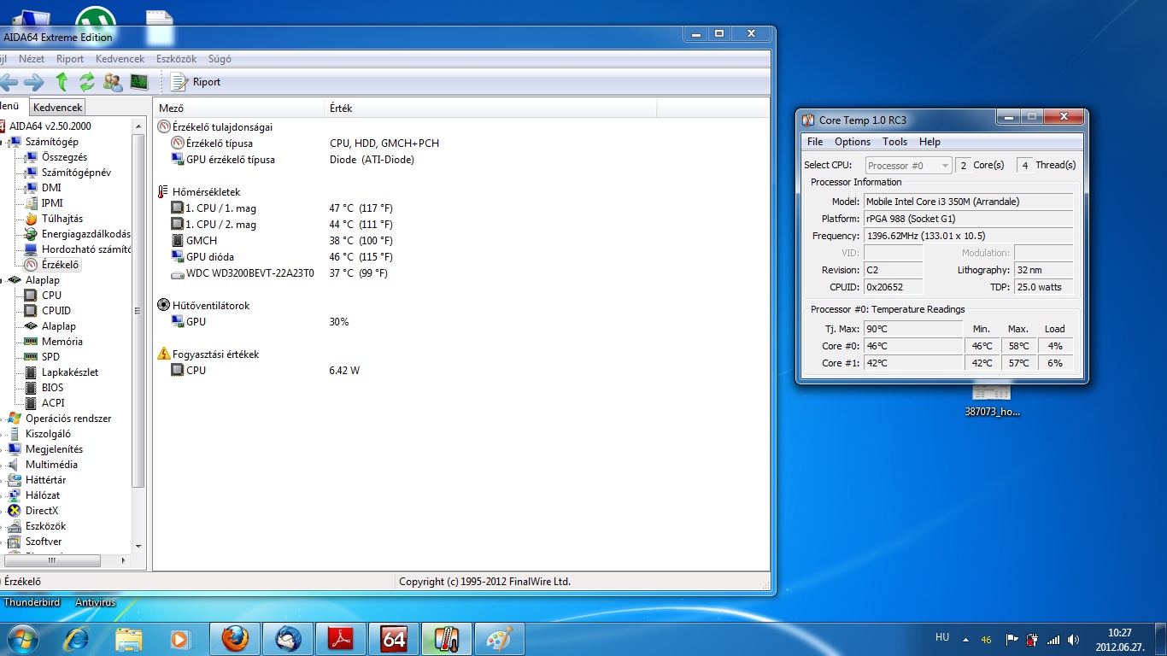1167x656 pixels.
Task: Switch to the Kedvencek tab above the tree
Action: [x=57, y=108]
